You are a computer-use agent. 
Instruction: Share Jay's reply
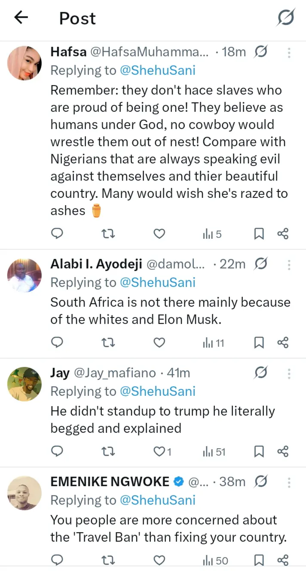click(282, 451)
